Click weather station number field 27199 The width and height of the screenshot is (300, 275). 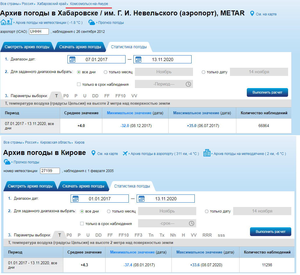[x=50, y=171]
